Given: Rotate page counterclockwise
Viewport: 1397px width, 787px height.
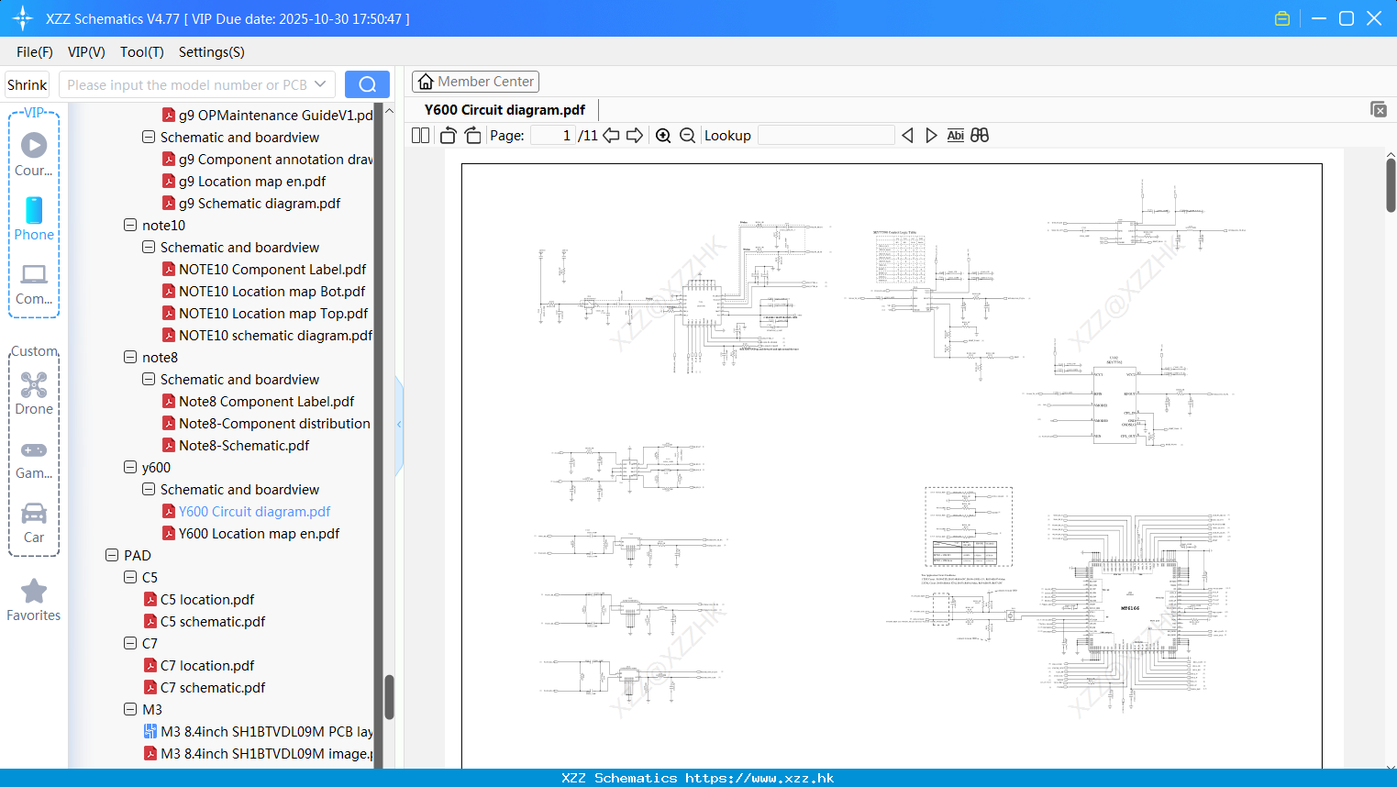Looking at the screenshot, I should coord(448,135).
